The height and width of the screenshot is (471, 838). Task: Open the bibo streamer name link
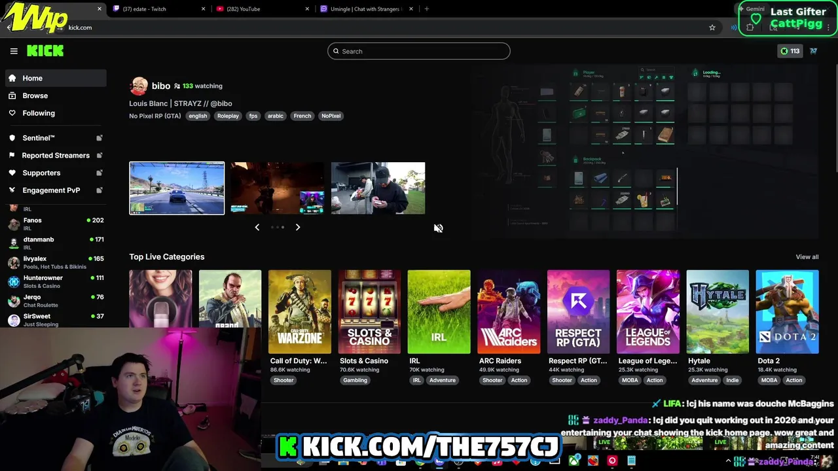(x=161, y=86)
